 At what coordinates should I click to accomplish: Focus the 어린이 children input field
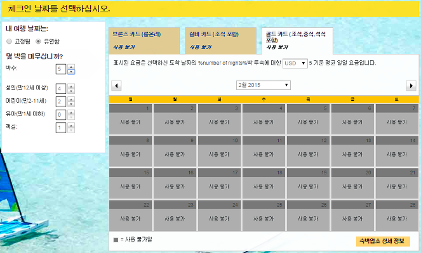pos(61,102)
